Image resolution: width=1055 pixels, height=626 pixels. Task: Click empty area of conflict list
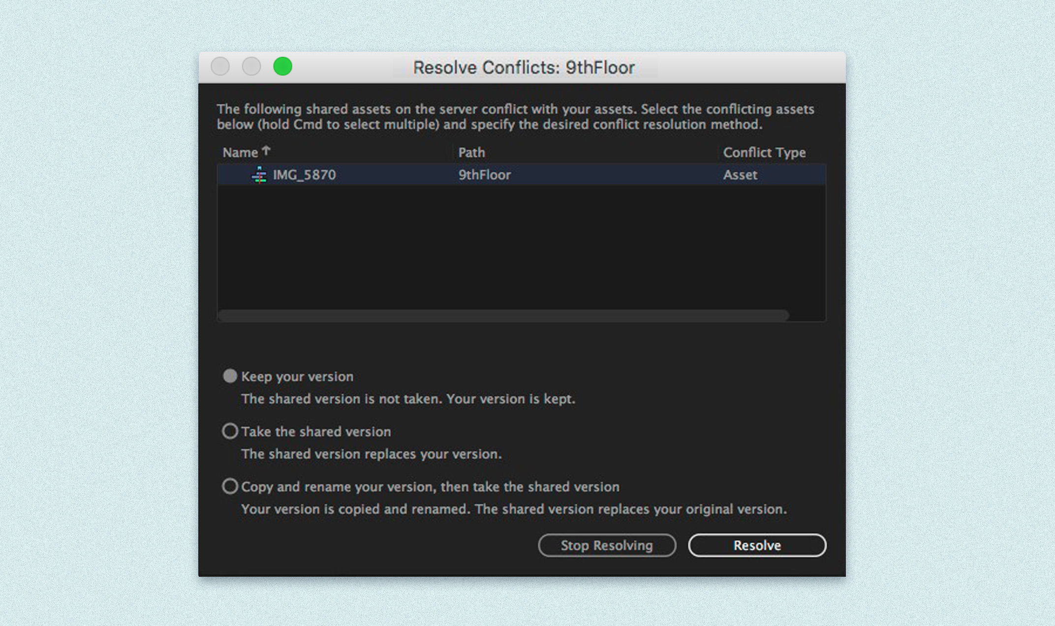tap(521, 246)
